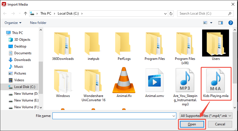Click the search magnifier icon
Viewport: 238px width, 131px height.
[x=230, y=13]
